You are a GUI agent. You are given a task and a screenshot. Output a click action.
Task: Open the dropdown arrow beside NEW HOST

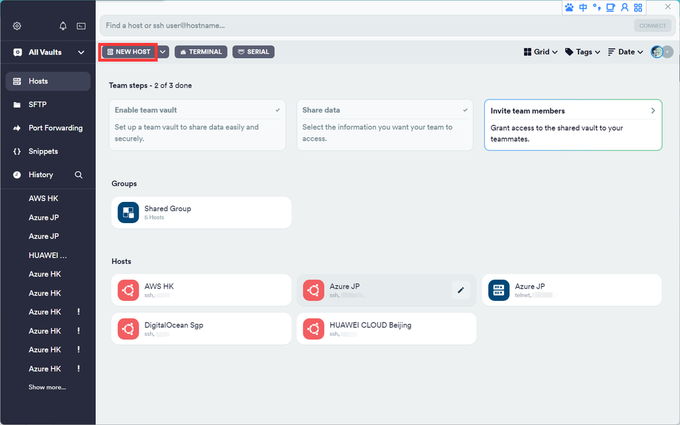163,52
